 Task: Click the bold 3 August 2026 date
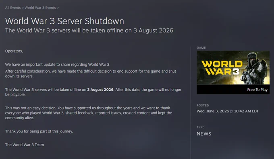pyautogui.click(x=100, y=90)
